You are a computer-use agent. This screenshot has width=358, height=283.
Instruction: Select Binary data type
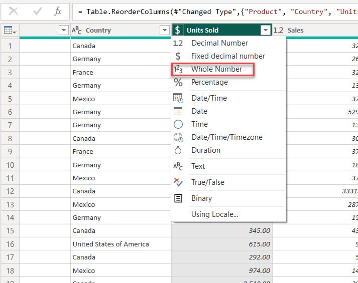228,198
